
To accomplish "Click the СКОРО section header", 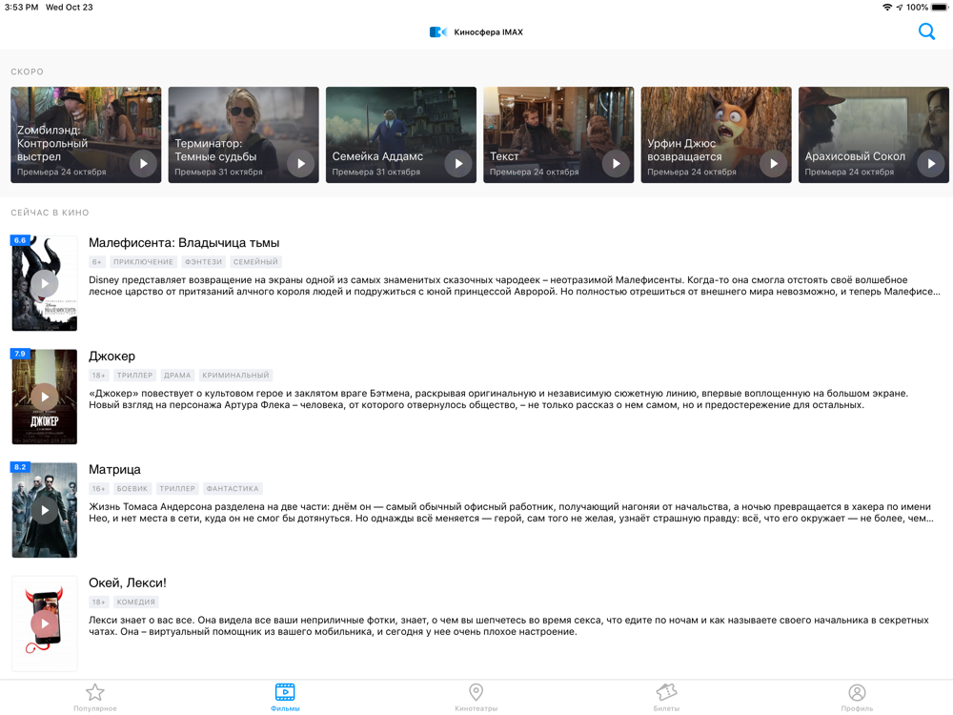I will (28, 71).
